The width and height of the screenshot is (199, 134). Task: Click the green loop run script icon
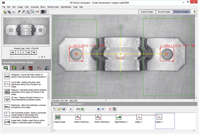[x=83, y=109]
